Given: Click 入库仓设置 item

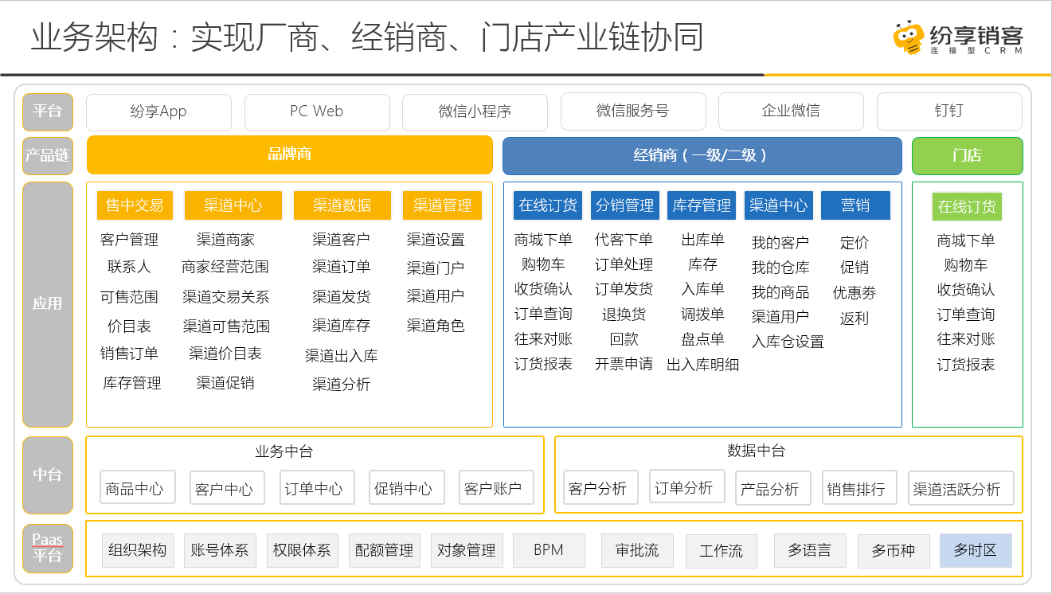Looking at the screenshot, I should 788,342.
